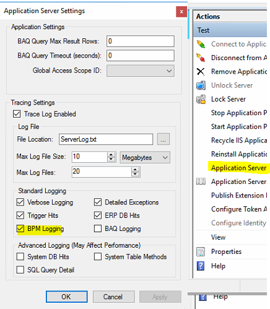Screen dimensions: 270x309
Task: Enable the BAQ Logging checkbox
Action: click(x=98, y=228)
